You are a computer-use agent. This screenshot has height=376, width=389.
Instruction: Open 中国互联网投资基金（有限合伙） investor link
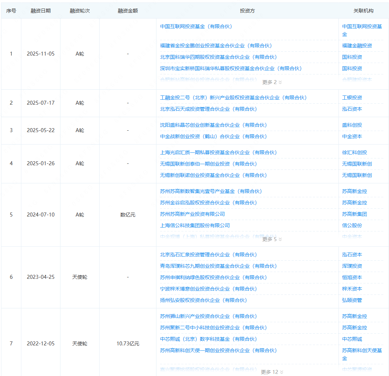tap(196, 26)
